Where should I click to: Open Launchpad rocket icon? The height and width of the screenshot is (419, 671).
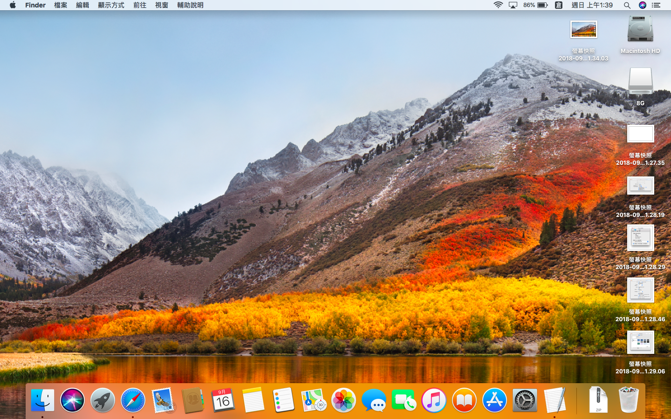tap(103, 400)
